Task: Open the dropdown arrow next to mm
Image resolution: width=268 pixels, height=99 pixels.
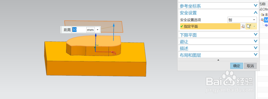Action: click(98, 30)
